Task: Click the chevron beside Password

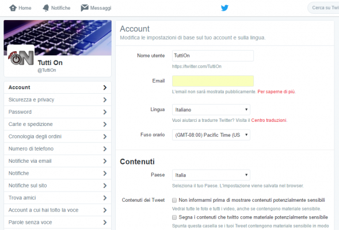Action: (105, 112)
